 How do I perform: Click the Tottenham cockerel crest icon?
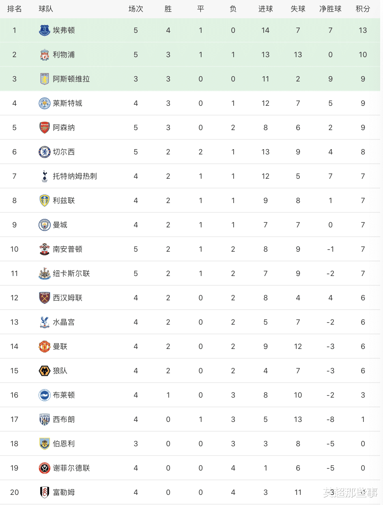coord(45,176)
